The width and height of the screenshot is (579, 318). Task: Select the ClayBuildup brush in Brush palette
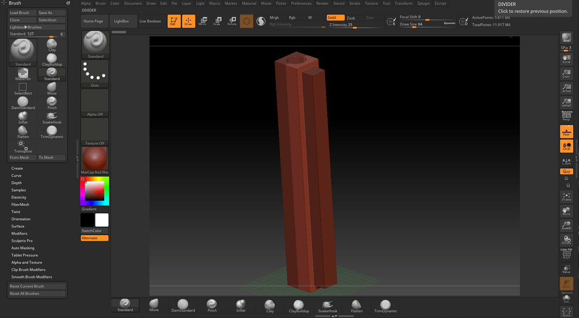[x=52, y=59]
